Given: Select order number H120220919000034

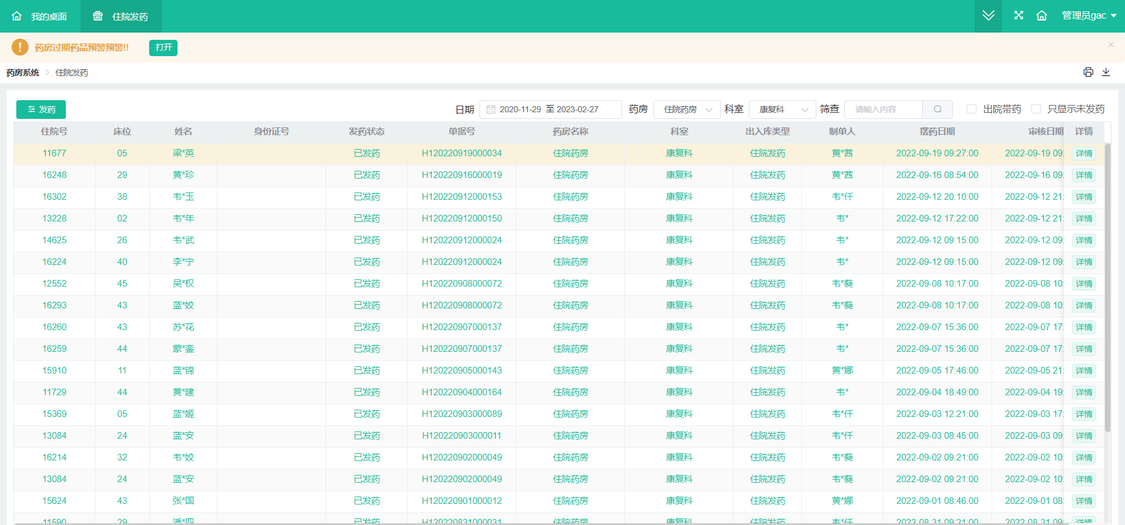Looking at the screenshot, I should pos(462,153).
